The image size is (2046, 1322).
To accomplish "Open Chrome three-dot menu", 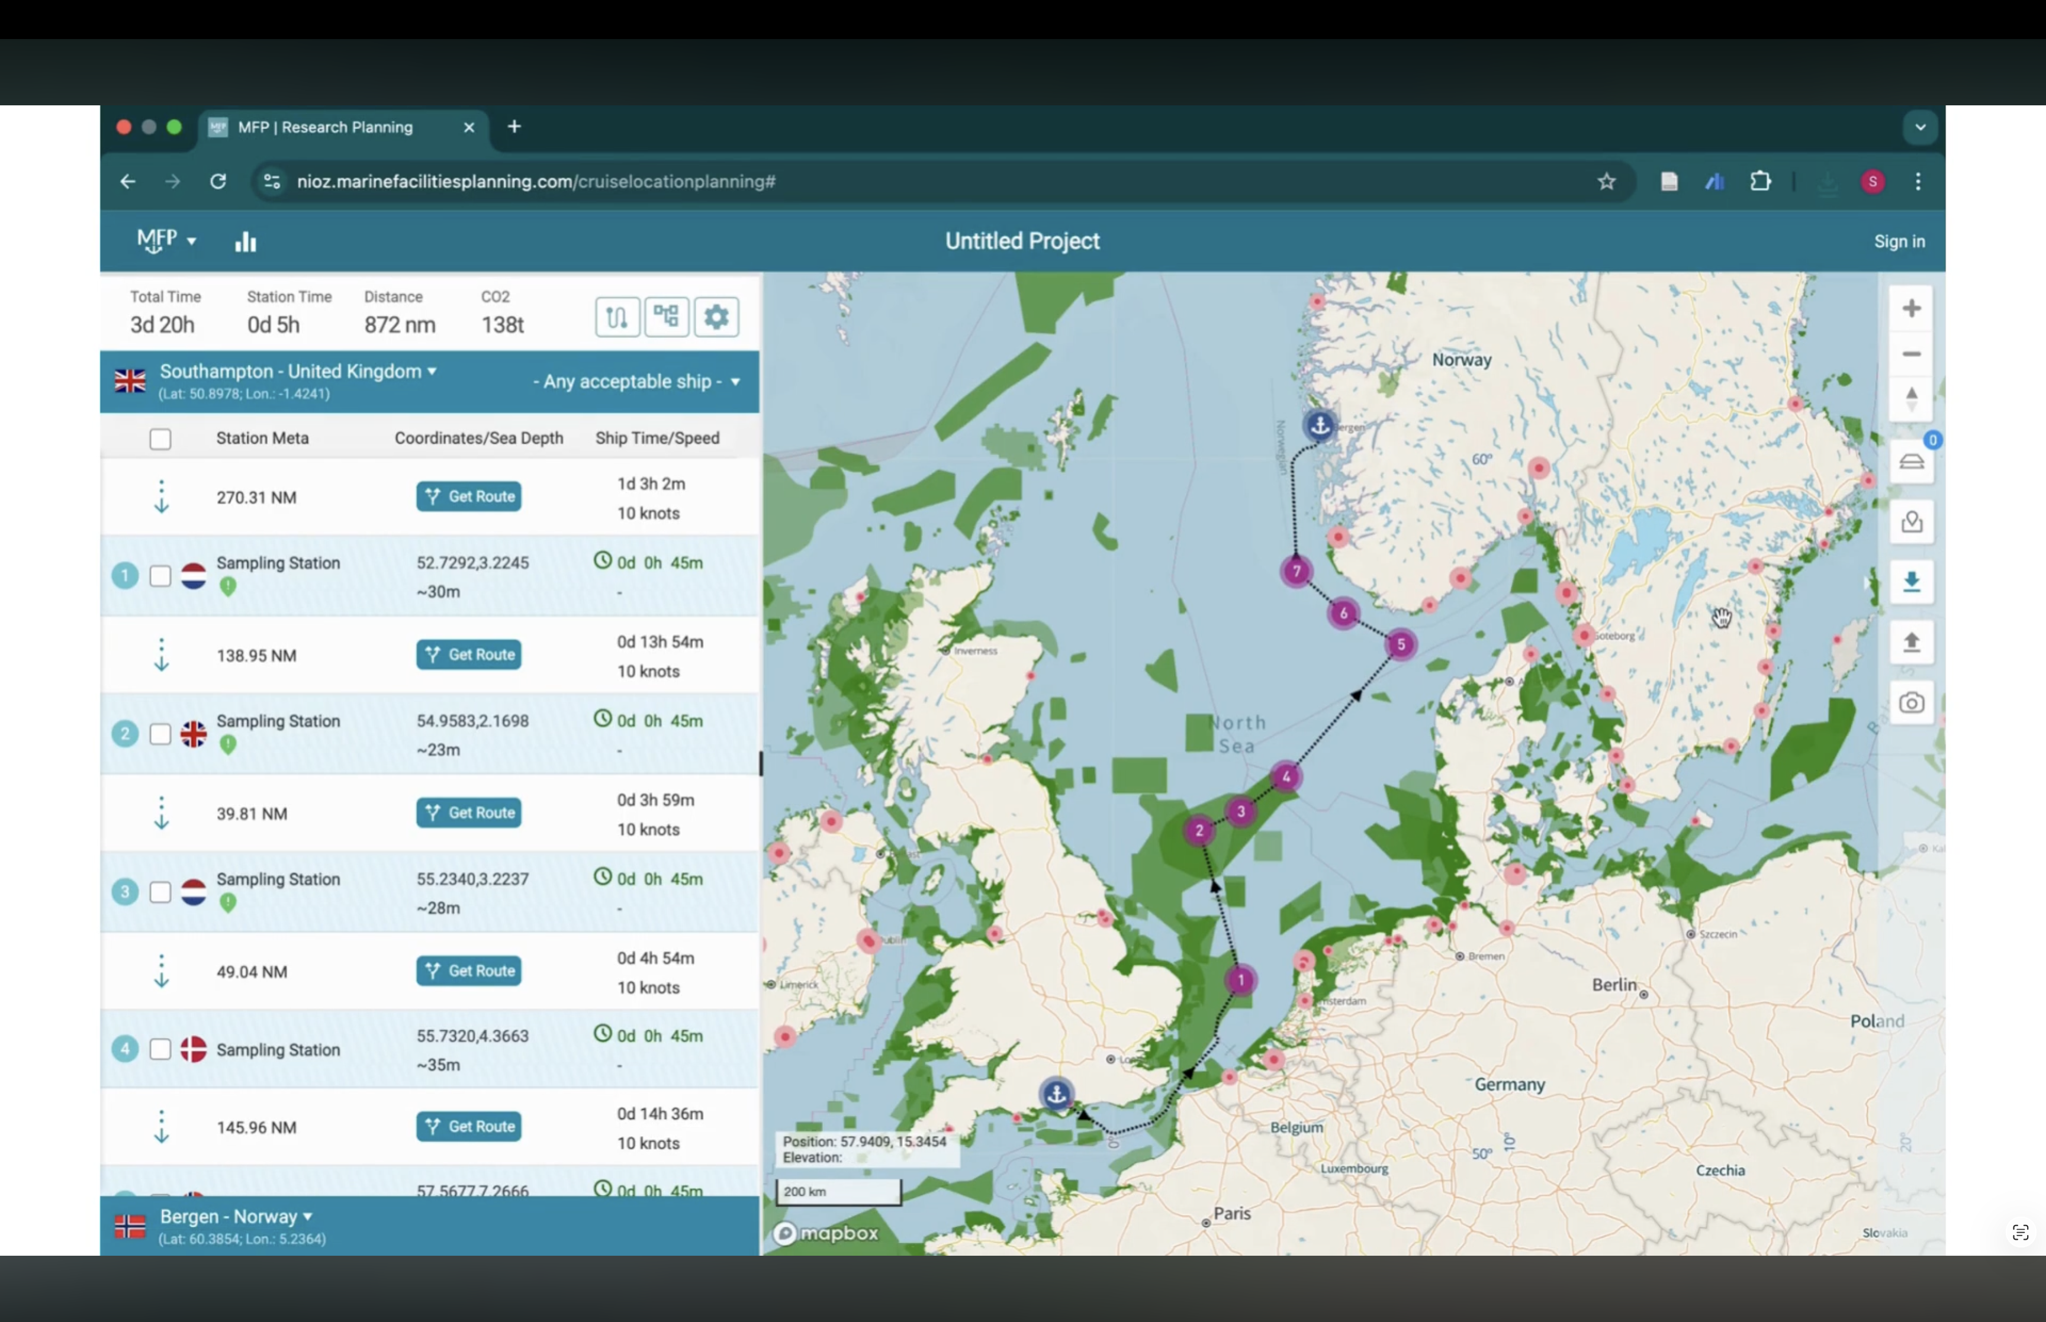I will pos(1918,181).
